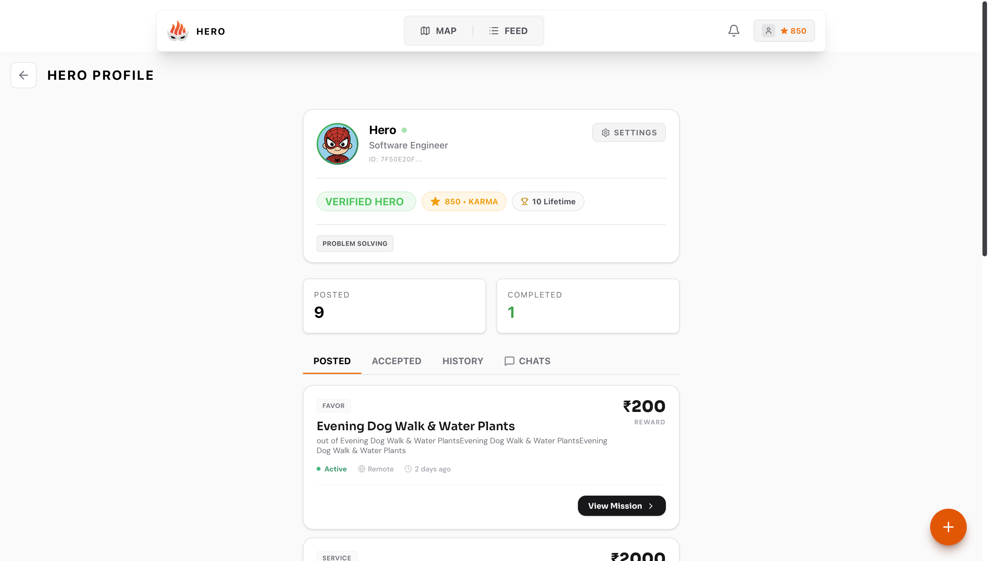Switch to the ACCEPTED tab

click(397, 361)
